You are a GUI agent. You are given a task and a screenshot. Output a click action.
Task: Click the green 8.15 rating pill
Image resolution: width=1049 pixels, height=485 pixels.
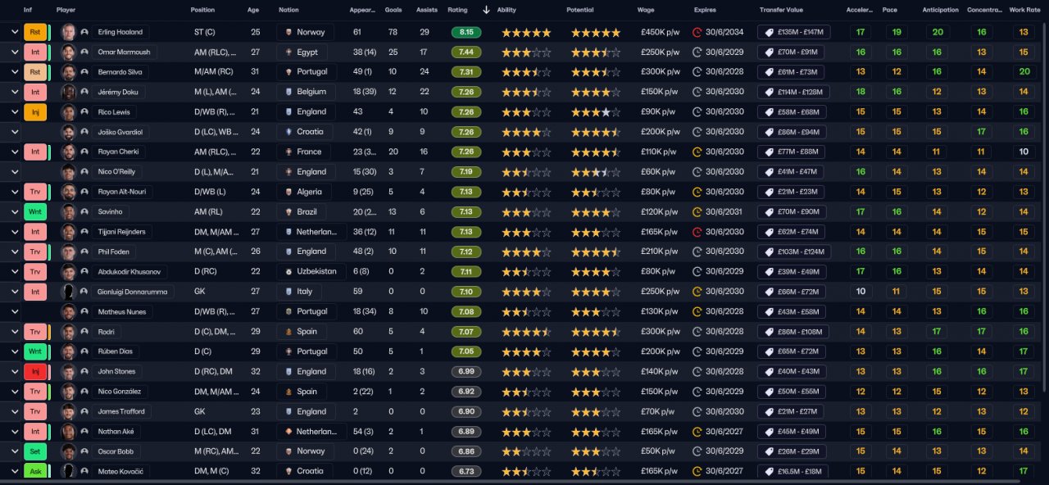click(x=466, y=32)
